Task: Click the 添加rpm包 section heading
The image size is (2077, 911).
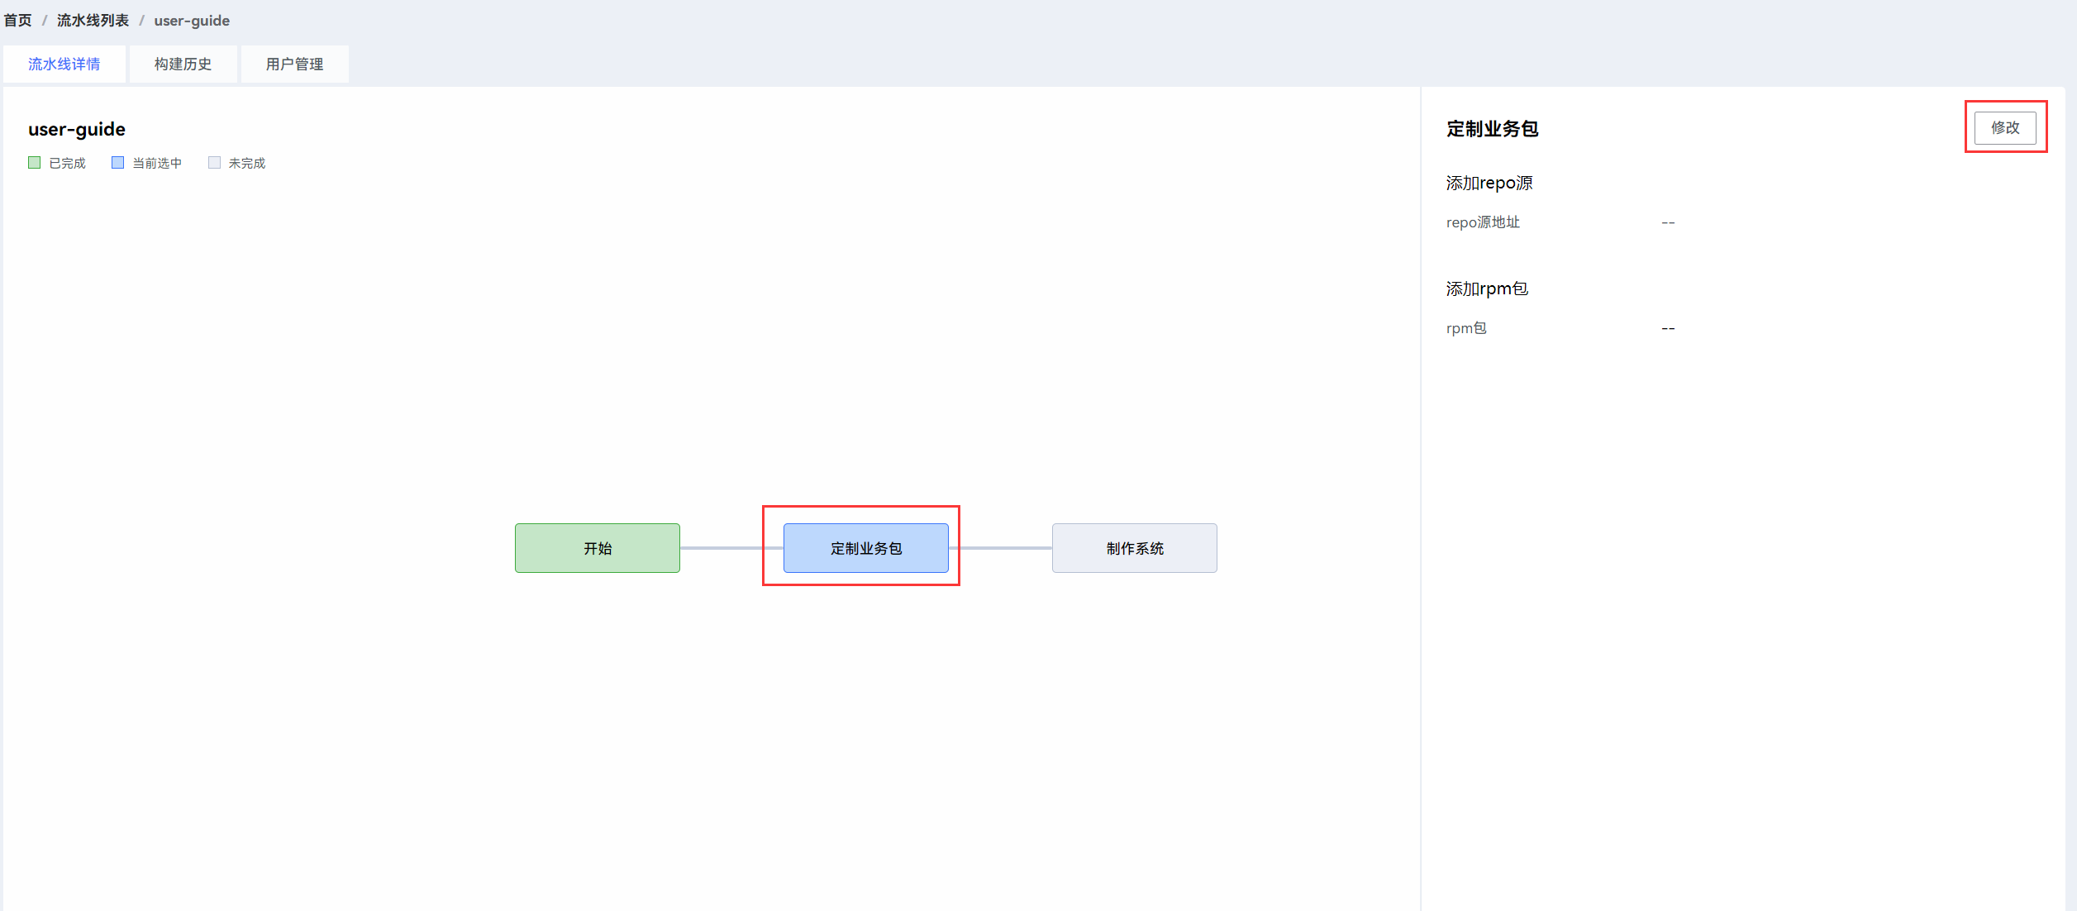Action: point(1486,289)
